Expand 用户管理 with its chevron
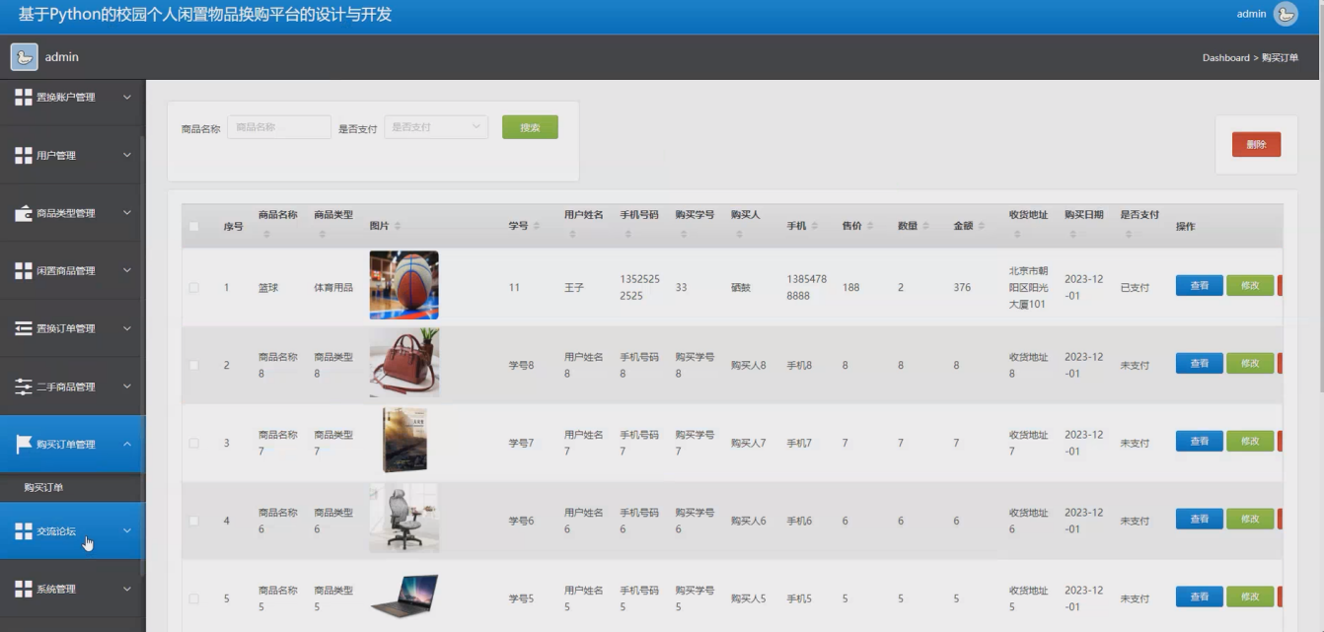Screen dimensions: 1324x632 pos(127,155)
